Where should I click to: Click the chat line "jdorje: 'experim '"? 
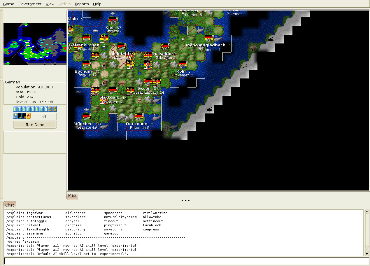tap(24, 242)
